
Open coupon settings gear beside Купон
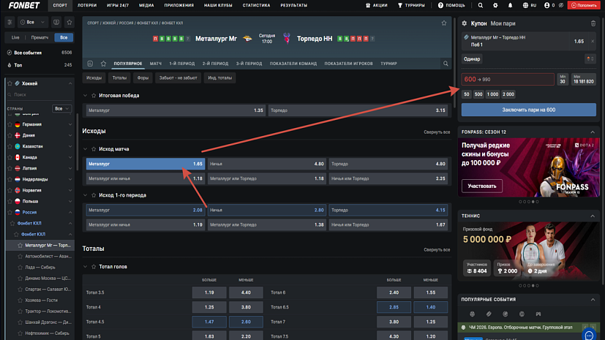tap(463, 23)
